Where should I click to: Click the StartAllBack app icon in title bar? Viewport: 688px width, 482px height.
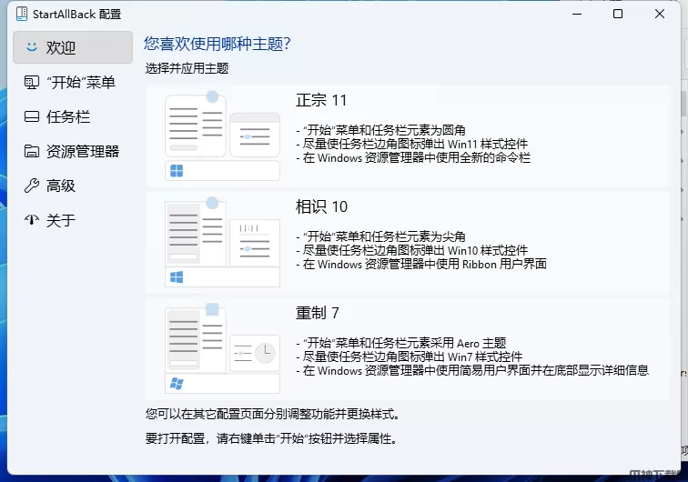point(22,14)
